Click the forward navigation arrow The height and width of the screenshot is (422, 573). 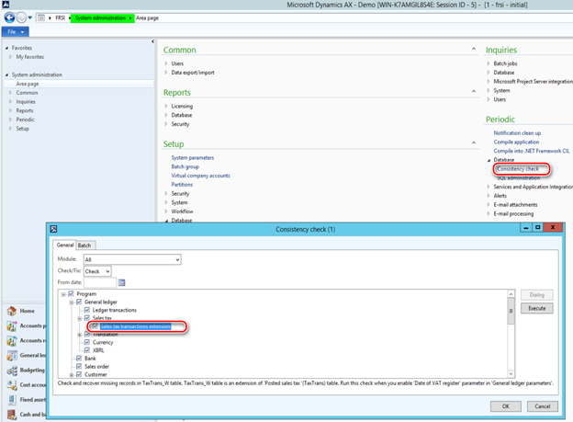[21, 17]
